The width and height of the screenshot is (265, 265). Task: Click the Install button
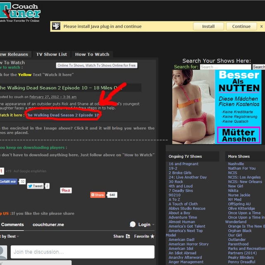click(x=208, y=26)
